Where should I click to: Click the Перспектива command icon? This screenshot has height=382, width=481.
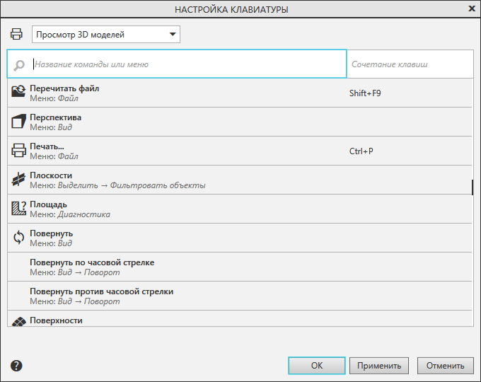(x=18, y=122)
